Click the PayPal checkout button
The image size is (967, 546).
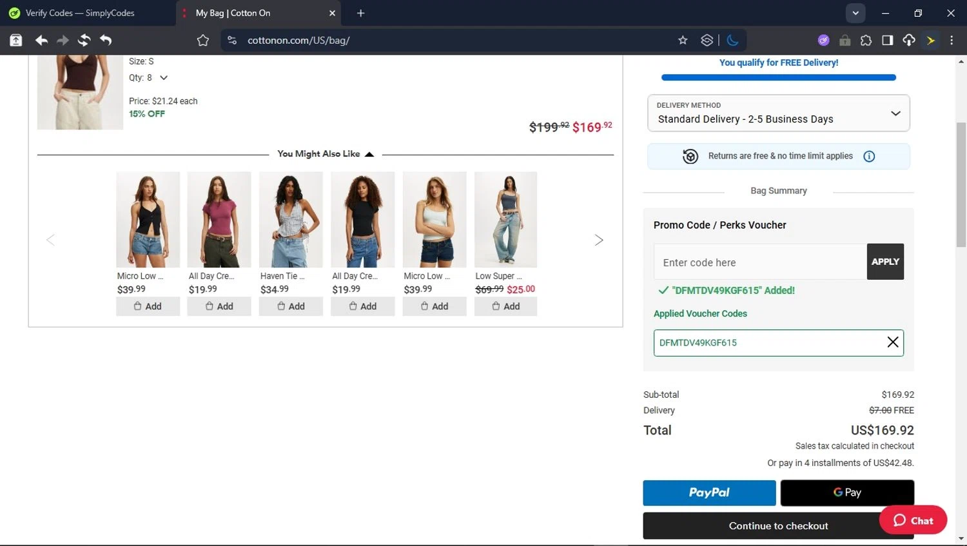(709, 492)
